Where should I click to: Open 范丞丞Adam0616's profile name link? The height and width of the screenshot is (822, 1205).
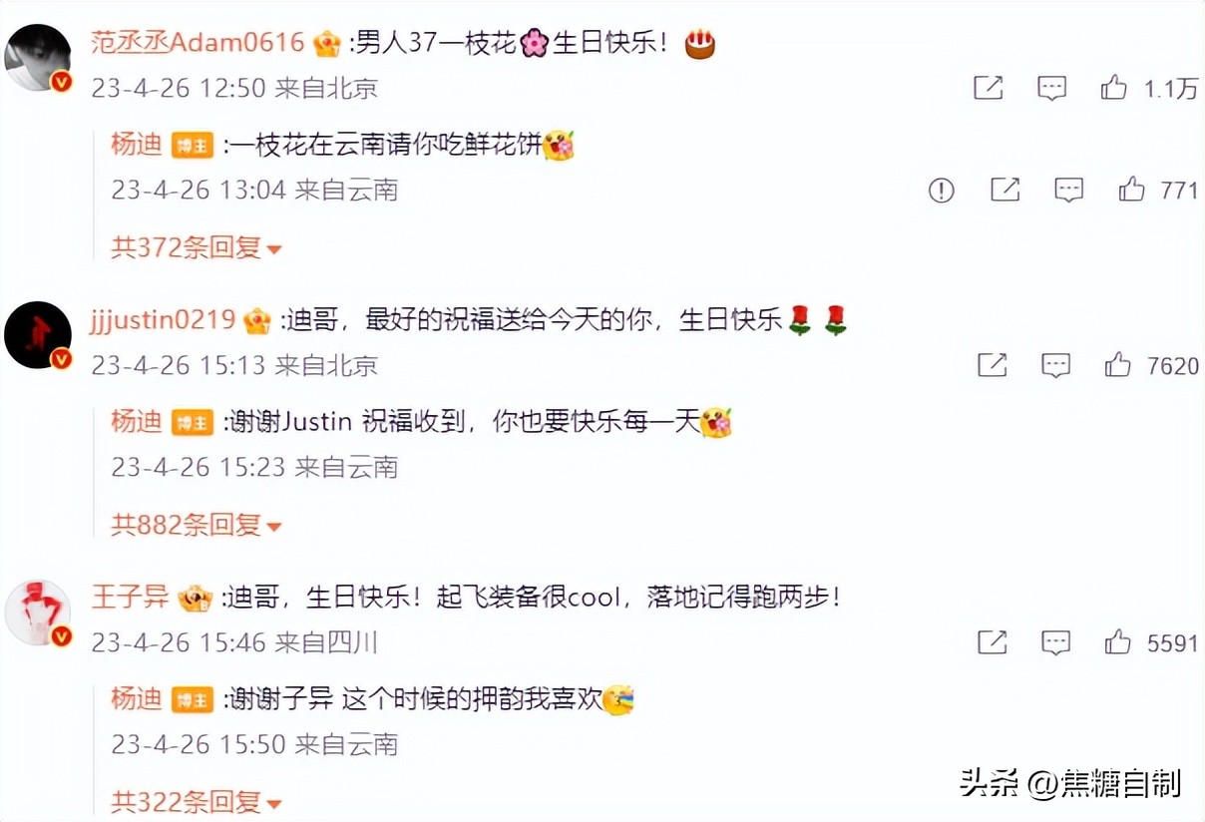198,43
